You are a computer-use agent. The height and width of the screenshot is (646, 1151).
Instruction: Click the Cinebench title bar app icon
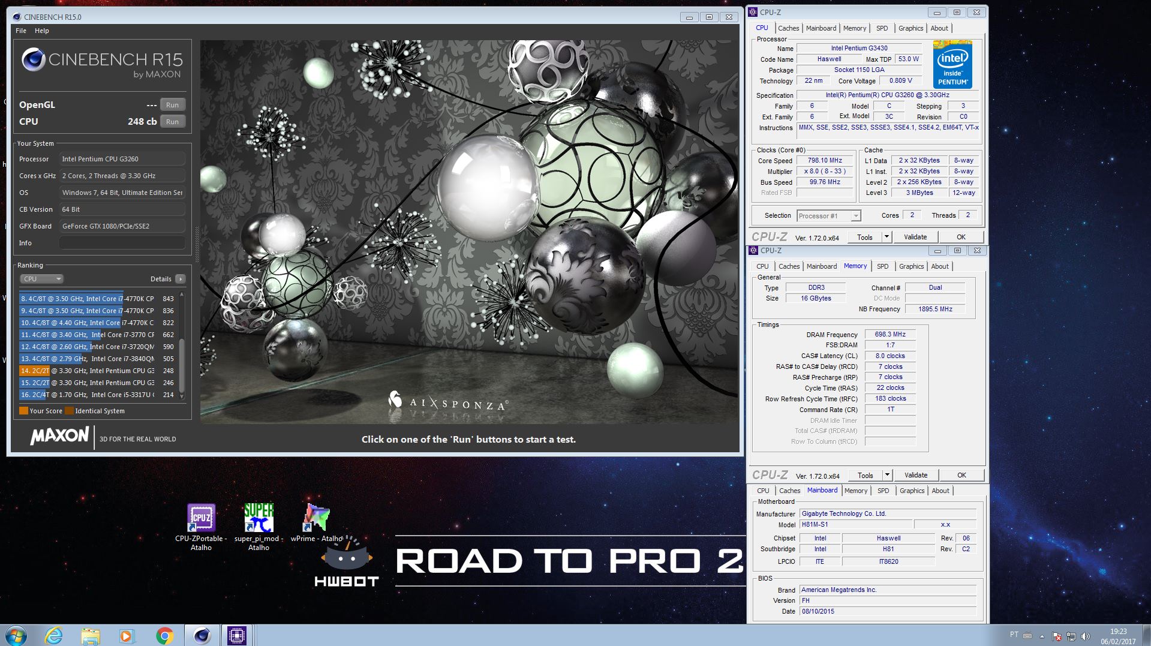(x=17, y=17)
